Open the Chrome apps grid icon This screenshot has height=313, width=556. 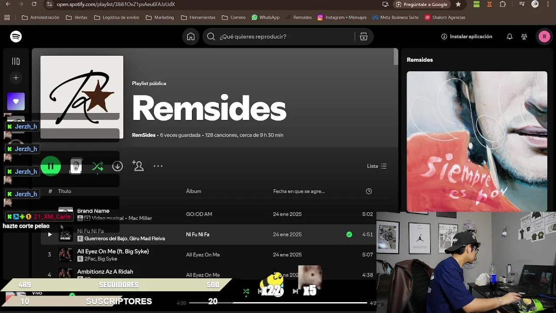(x=7, y=17)
